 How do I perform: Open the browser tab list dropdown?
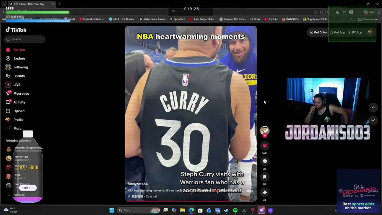(x=4, y=4)
